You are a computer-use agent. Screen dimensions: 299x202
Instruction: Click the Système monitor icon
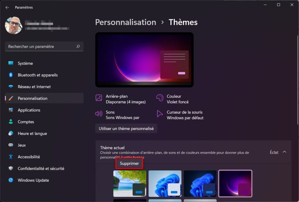pyautogui.click(x=11, y=63)
